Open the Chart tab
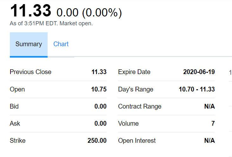 (x=61, y=44)
